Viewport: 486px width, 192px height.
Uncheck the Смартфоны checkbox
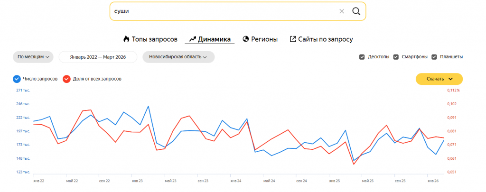(x=396, y=57)
